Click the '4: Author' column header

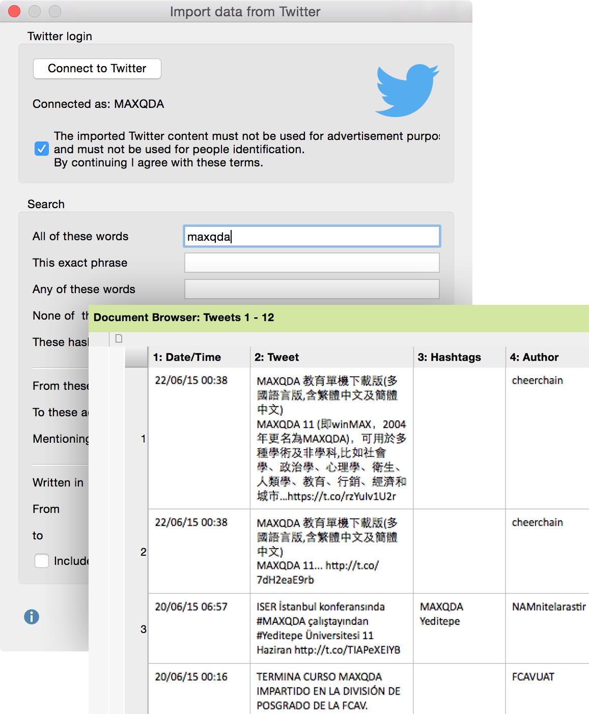[547, 357]
